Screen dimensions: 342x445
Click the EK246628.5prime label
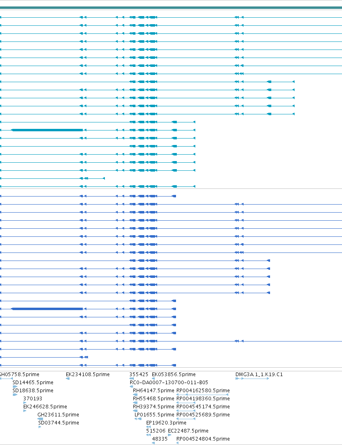pos(45,407)
